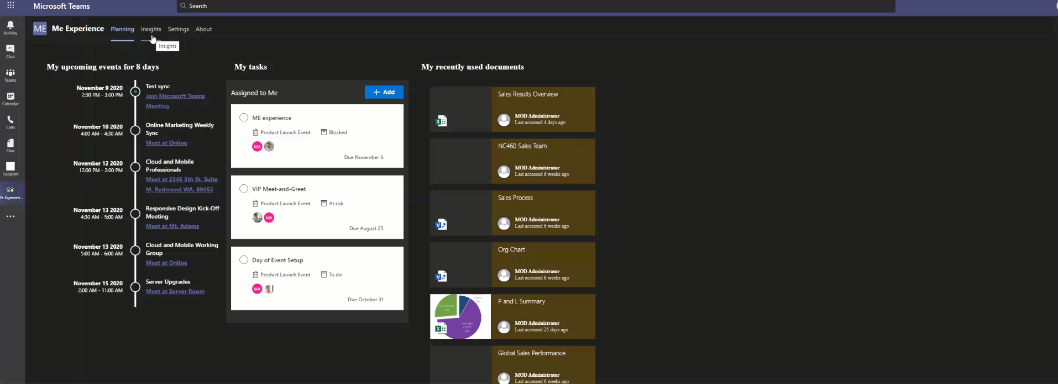Open Calls in the sidebar

point(11,122)
